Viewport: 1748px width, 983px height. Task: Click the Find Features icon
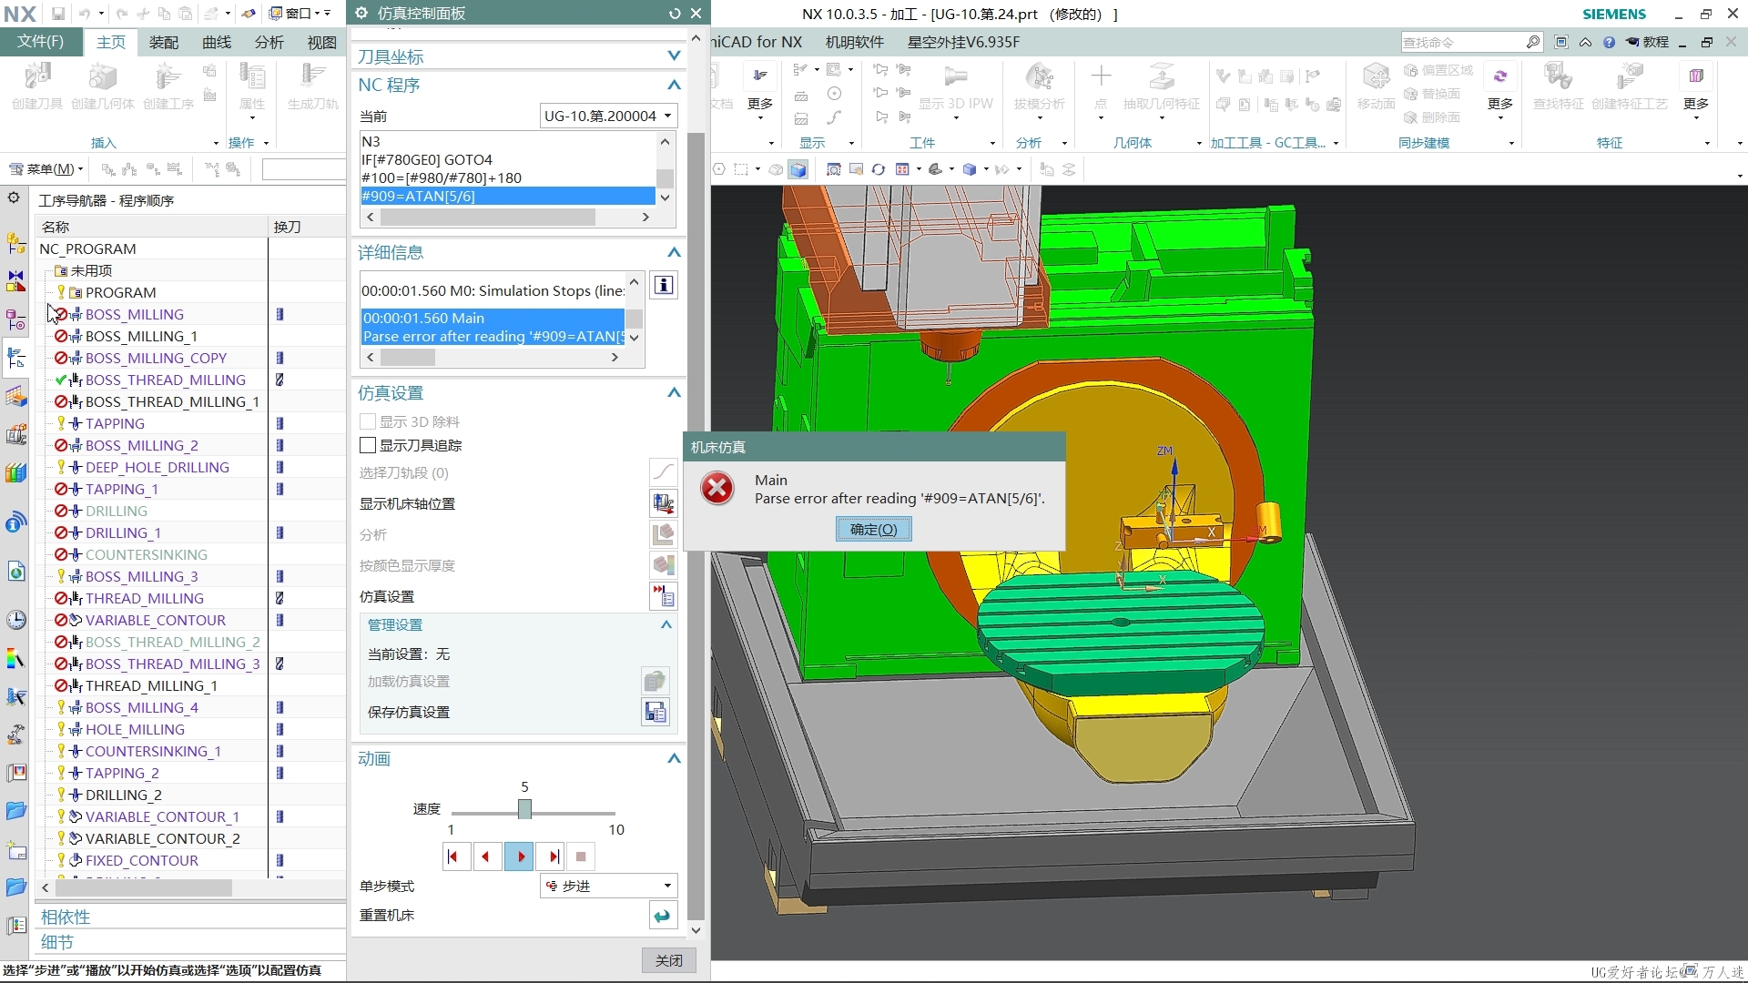click(x=1559, y=86)
